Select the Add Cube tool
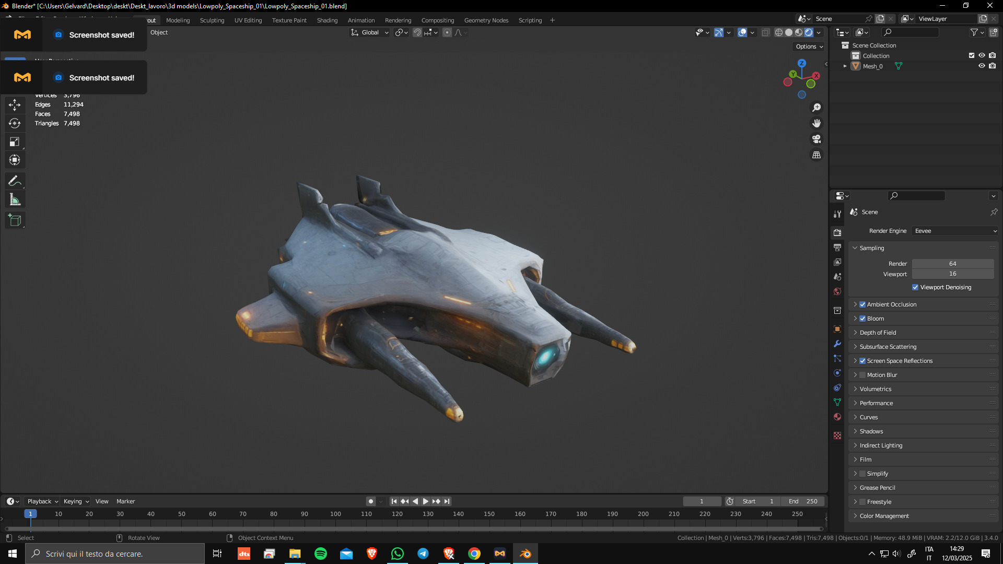This screenshot has height=564, width=1003. (15, 220)
